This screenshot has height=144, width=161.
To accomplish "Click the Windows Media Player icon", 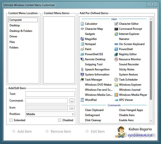I will click(116, 95).
